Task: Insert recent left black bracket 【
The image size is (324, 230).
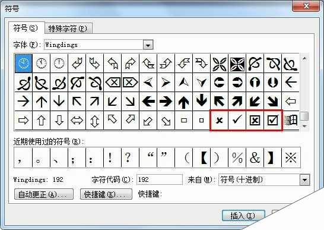Action: pos(202,157)
